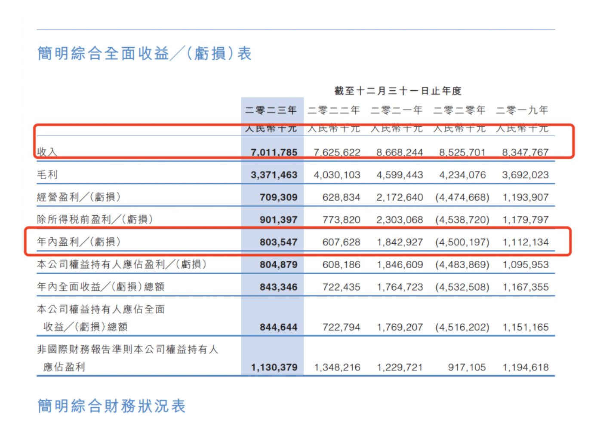591x423 pixels.
Task: Click the attributable loss value '(4,483,869)'
Action: [462, 264]
